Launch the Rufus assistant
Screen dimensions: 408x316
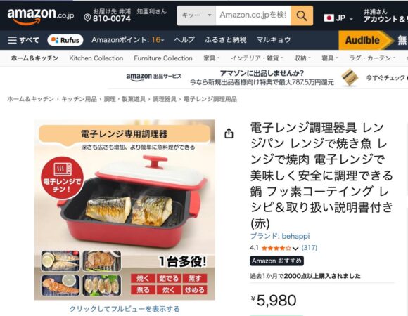tap(65, 40)
